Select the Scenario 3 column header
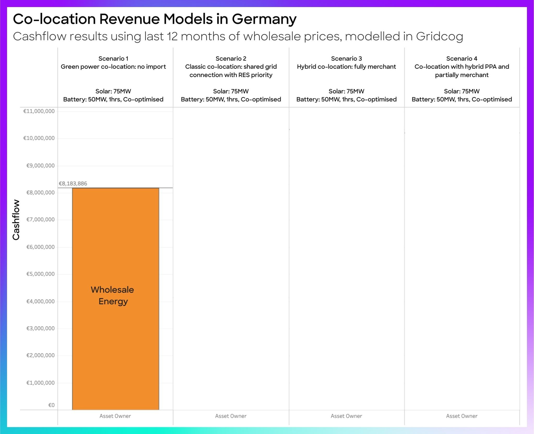The height and width of the screenshot is (434, 534). 346,58
